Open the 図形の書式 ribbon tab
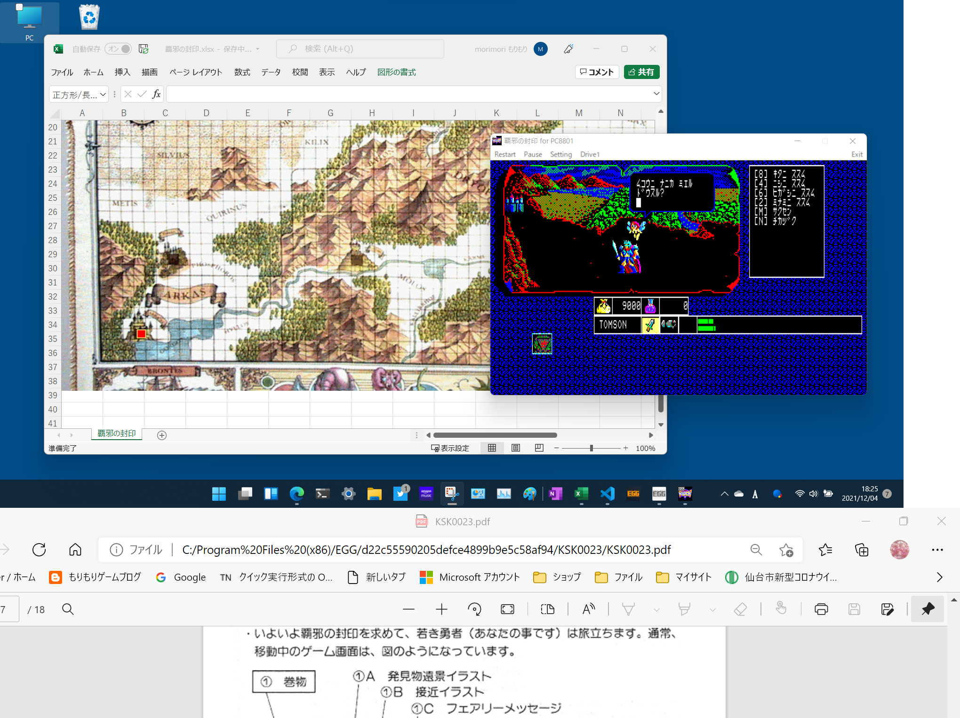960x718 pixels. (x=396, y=72)
